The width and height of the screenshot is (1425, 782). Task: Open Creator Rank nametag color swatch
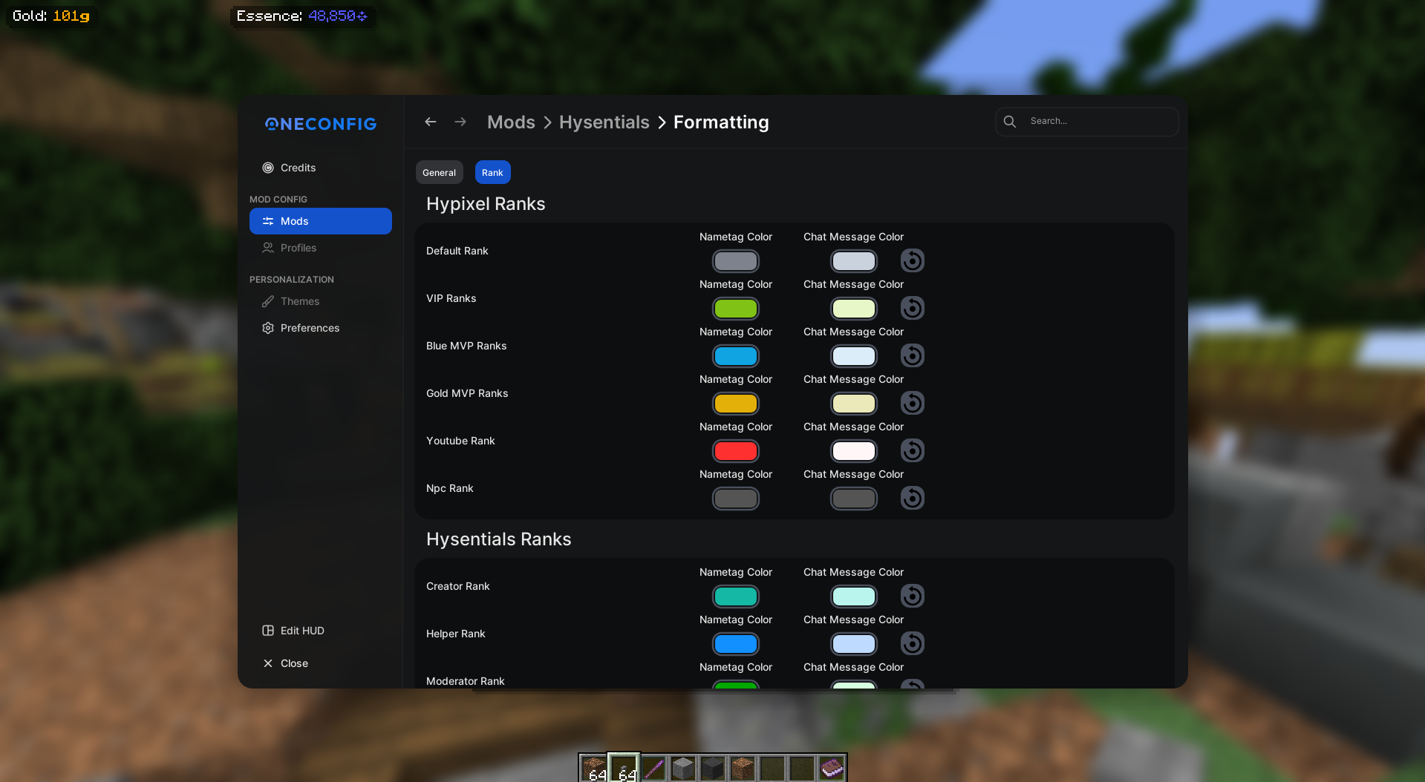pos(735,597)
